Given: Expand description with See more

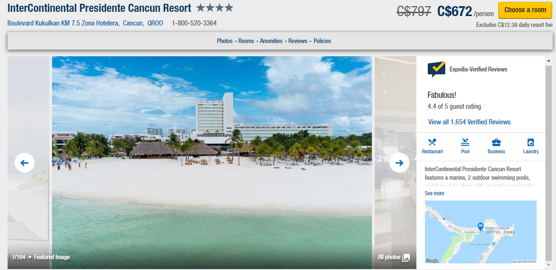Looking at the screenshot, I should click(434, 193).
